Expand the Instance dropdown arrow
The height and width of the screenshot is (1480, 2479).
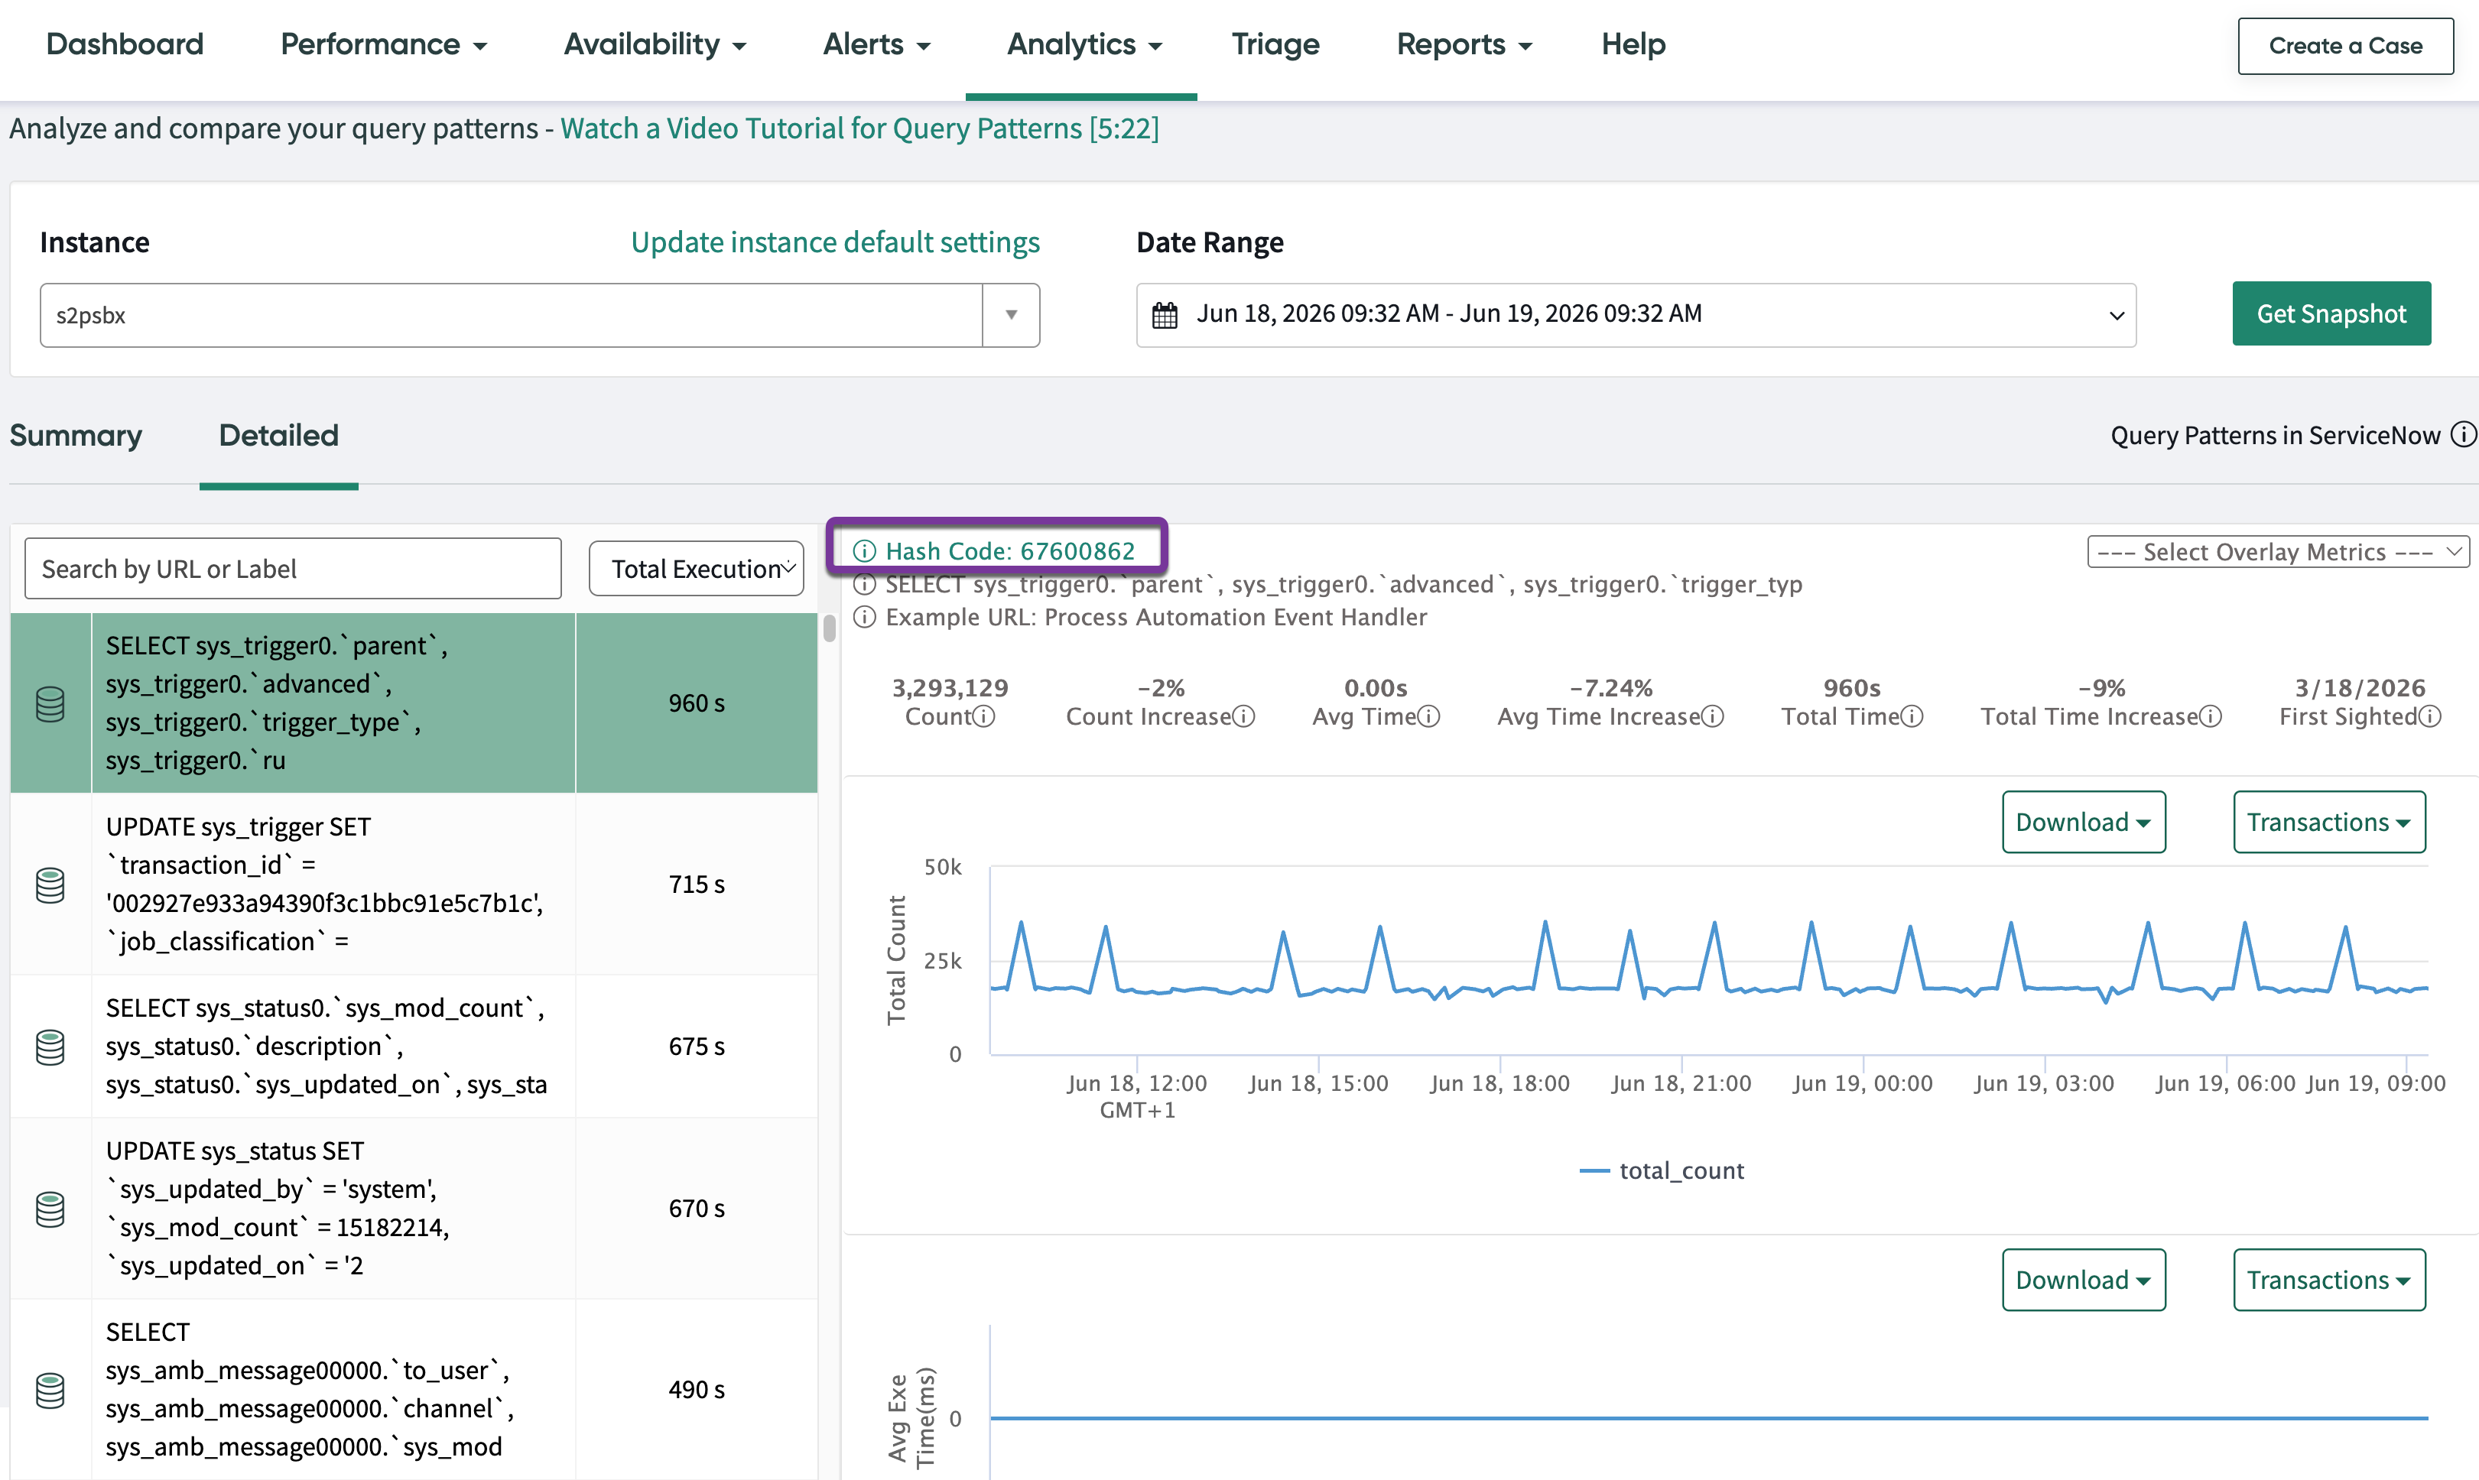[1011, 315]
